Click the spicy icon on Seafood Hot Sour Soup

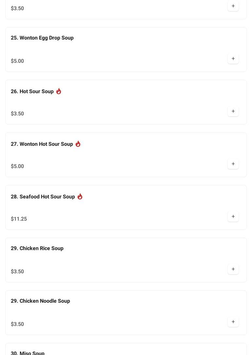[x=80, y=196]
